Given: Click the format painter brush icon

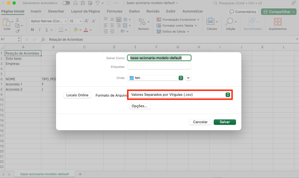Looking at the screenshot, I should coord(17,31).
